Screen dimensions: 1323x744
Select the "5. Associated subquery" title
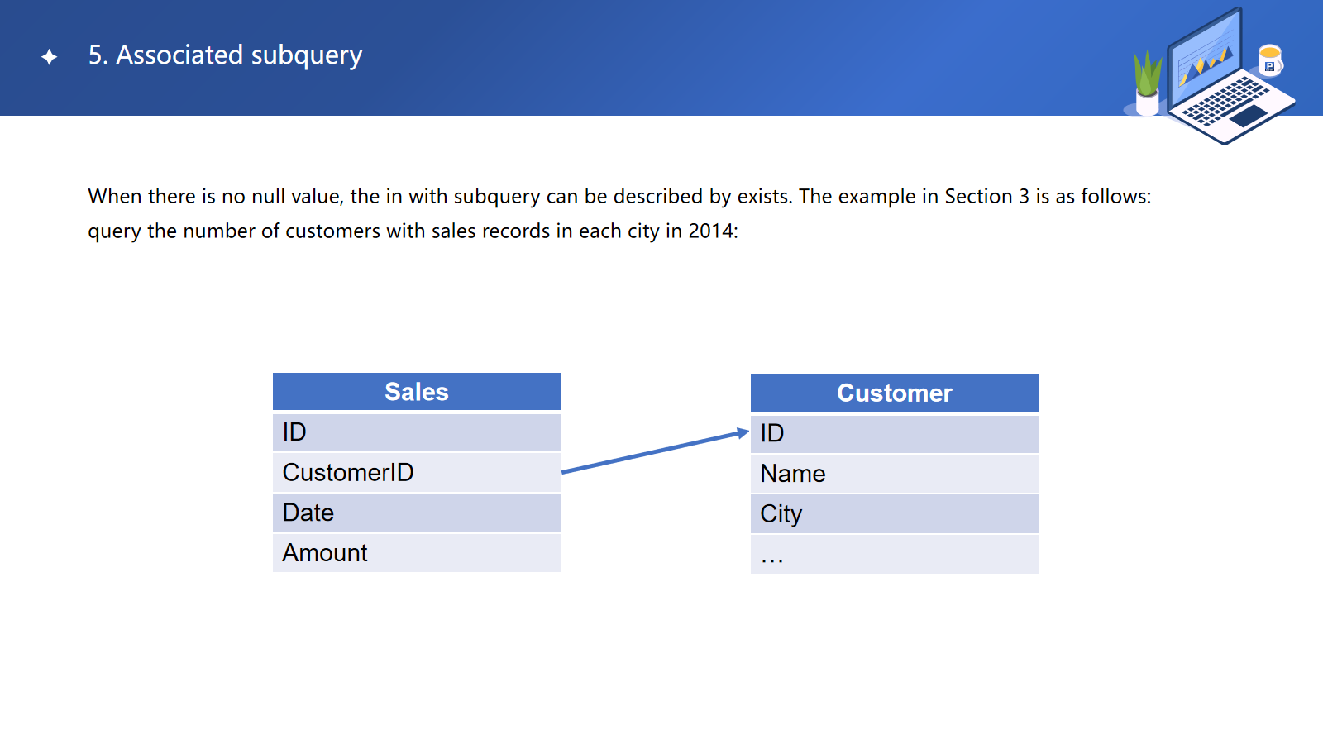point(225,55)
